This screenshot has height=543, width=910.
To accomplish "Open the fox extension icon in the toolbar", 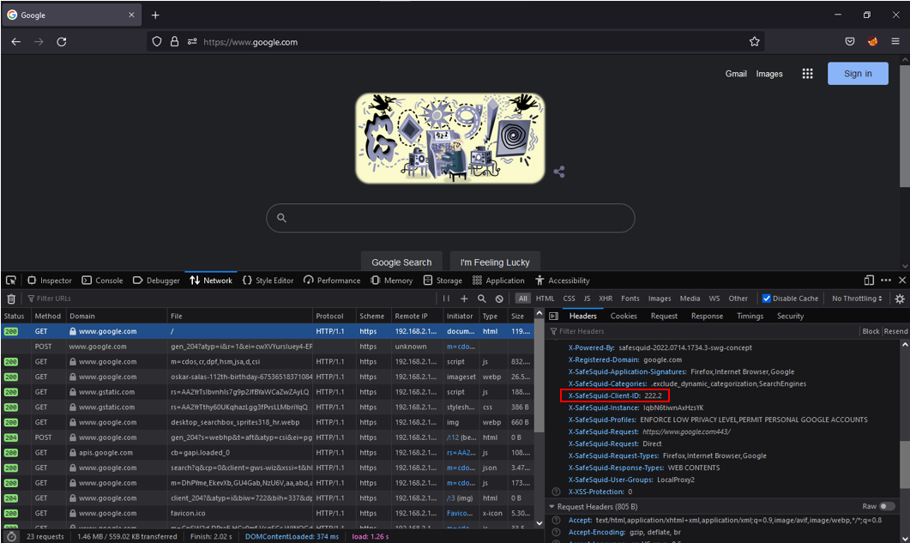I will [x=872, y=42].
